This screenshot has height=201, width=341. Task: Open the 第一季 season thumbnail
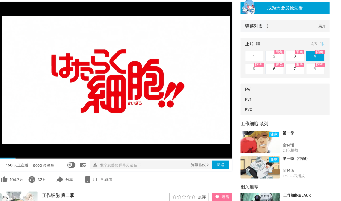(x=260, y=142)
